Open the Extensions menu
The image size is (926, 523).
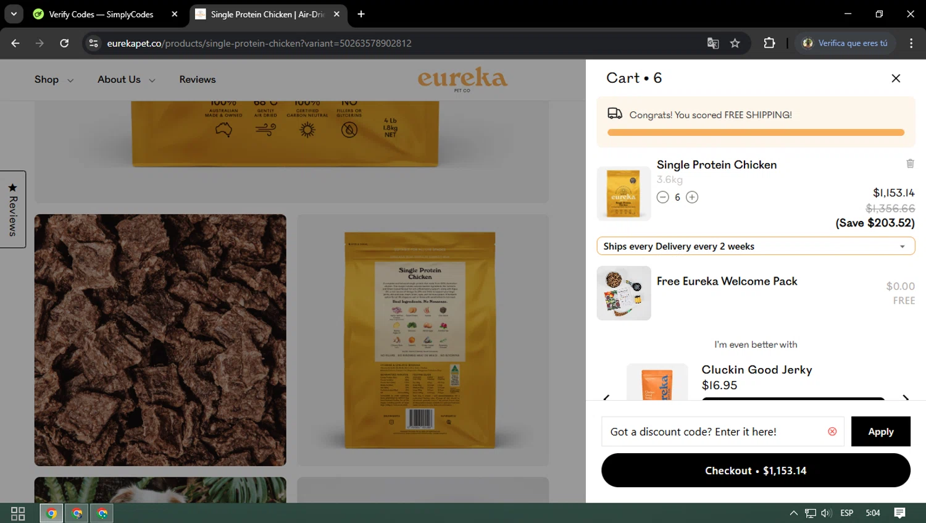[x=769, y=43]
